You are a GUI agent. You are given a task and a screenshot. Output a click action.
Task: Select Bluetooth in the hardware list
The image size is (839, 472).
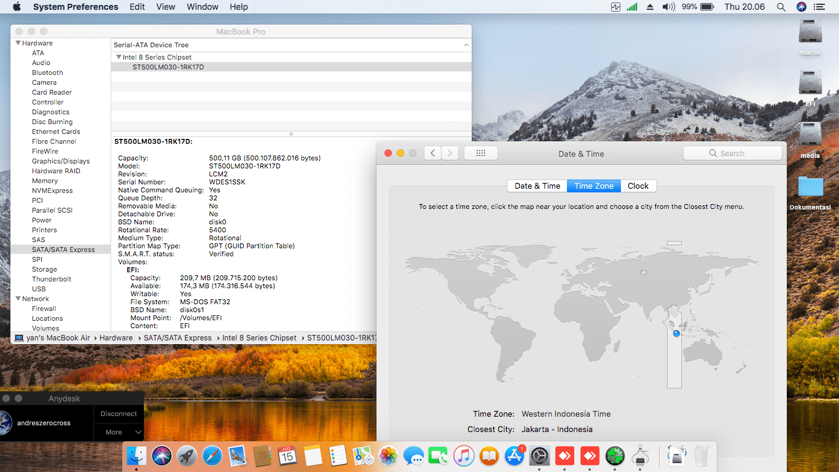[47, 73]
